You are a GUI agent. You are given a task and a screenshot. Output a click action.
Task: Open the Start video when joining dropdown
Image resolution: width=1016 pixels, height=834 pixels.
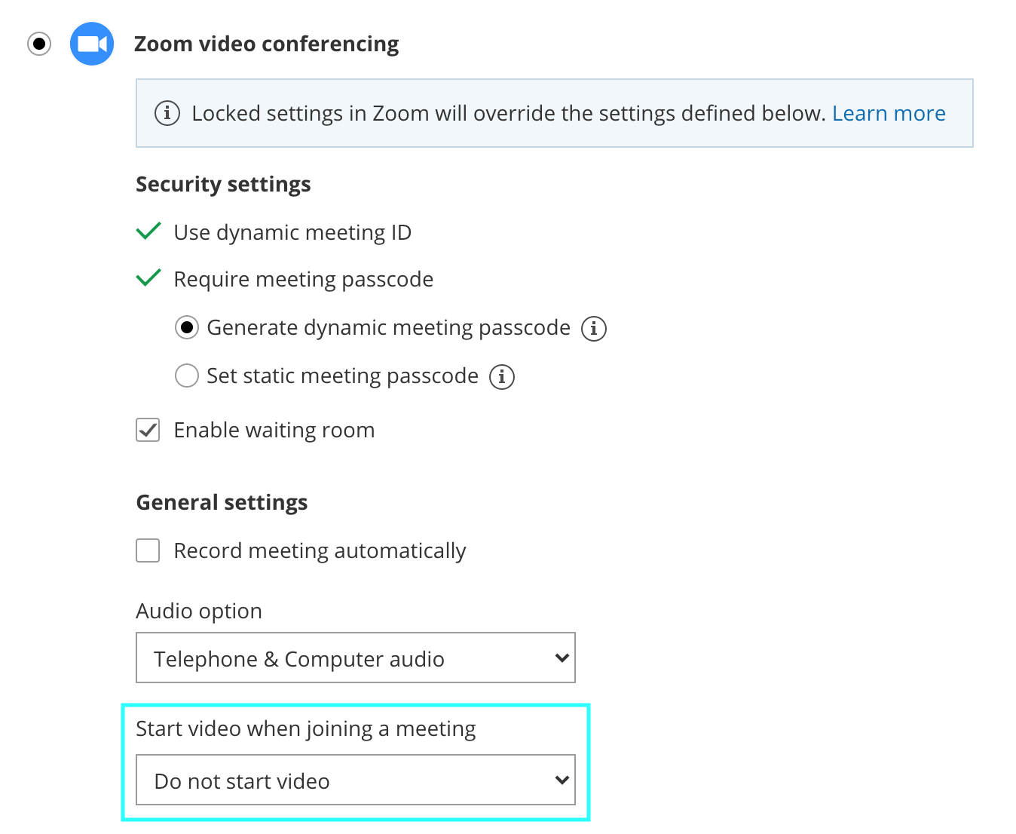click(x=355, y=780)
